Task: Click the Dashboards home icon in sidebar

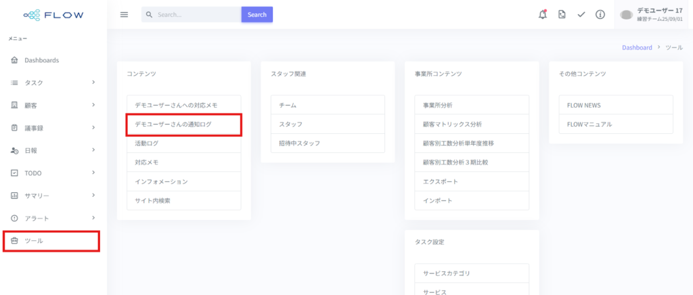Action: pyautogui.click(x=15, y=60)
